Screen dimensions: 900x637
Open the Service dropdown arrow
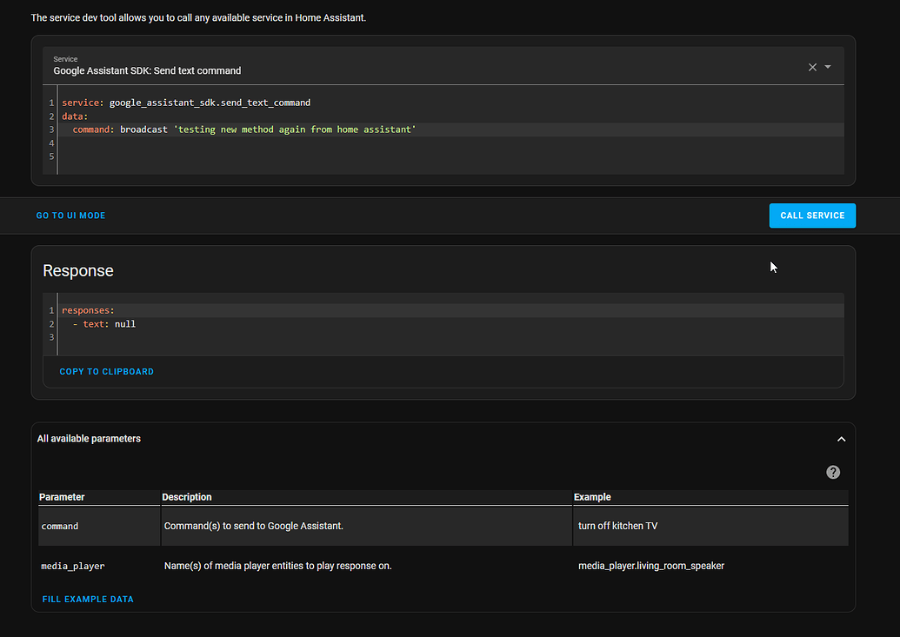[x=828, y=67]
